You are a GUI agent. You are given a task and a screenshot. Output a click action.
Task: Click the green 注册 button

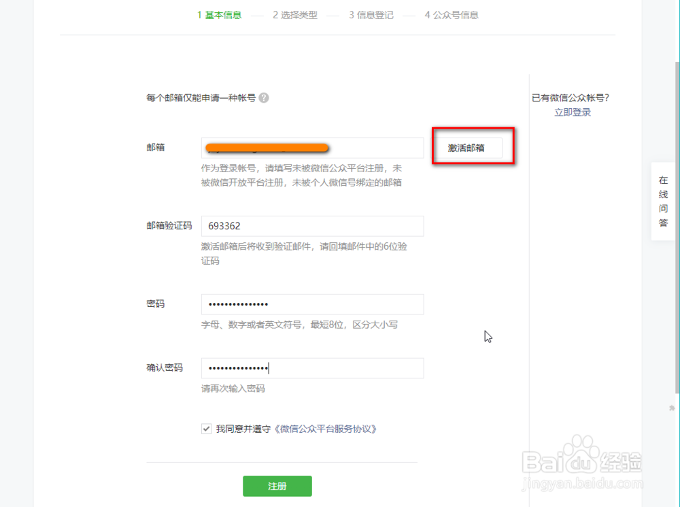point(277,486)
